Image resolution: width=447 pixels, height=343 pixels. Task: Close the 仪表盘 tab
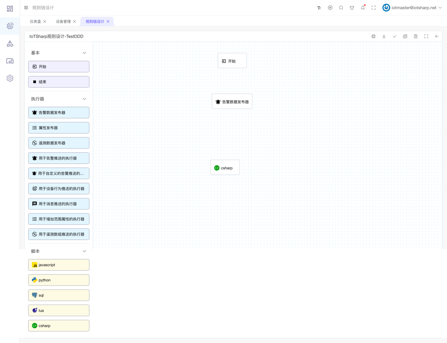(x=45, y=22)
